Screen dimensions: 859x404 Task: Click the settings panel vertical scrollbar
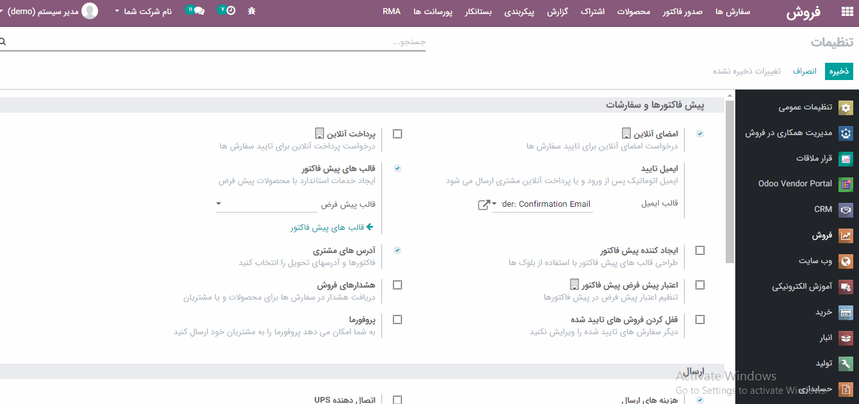pos(730,182)
